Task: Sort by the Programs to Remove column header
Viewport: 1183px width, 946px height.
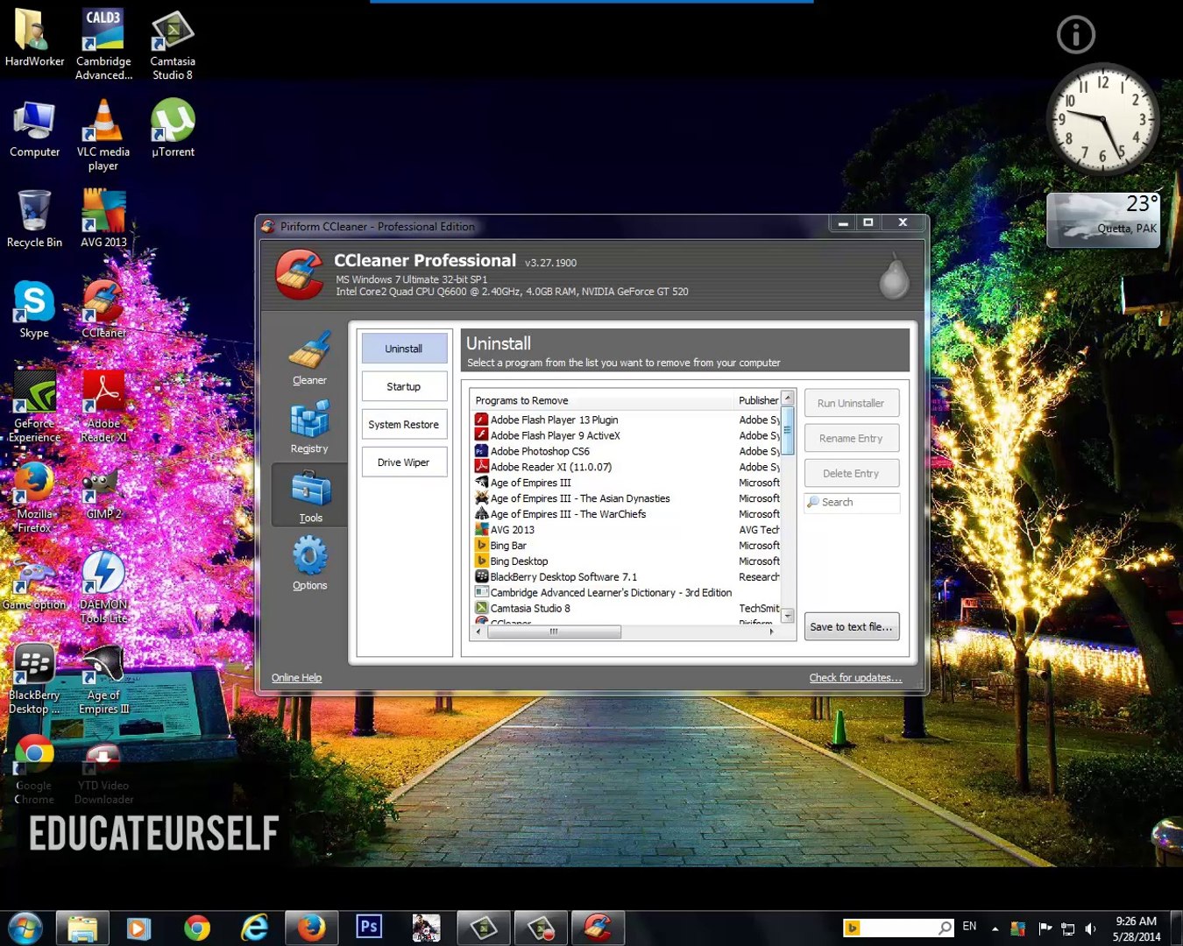Action: tap(602, 400)
